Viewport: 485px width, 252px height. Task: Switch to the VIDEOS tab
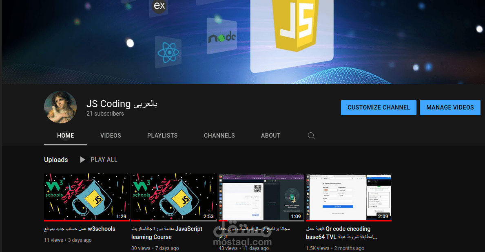tap(111, 136)
